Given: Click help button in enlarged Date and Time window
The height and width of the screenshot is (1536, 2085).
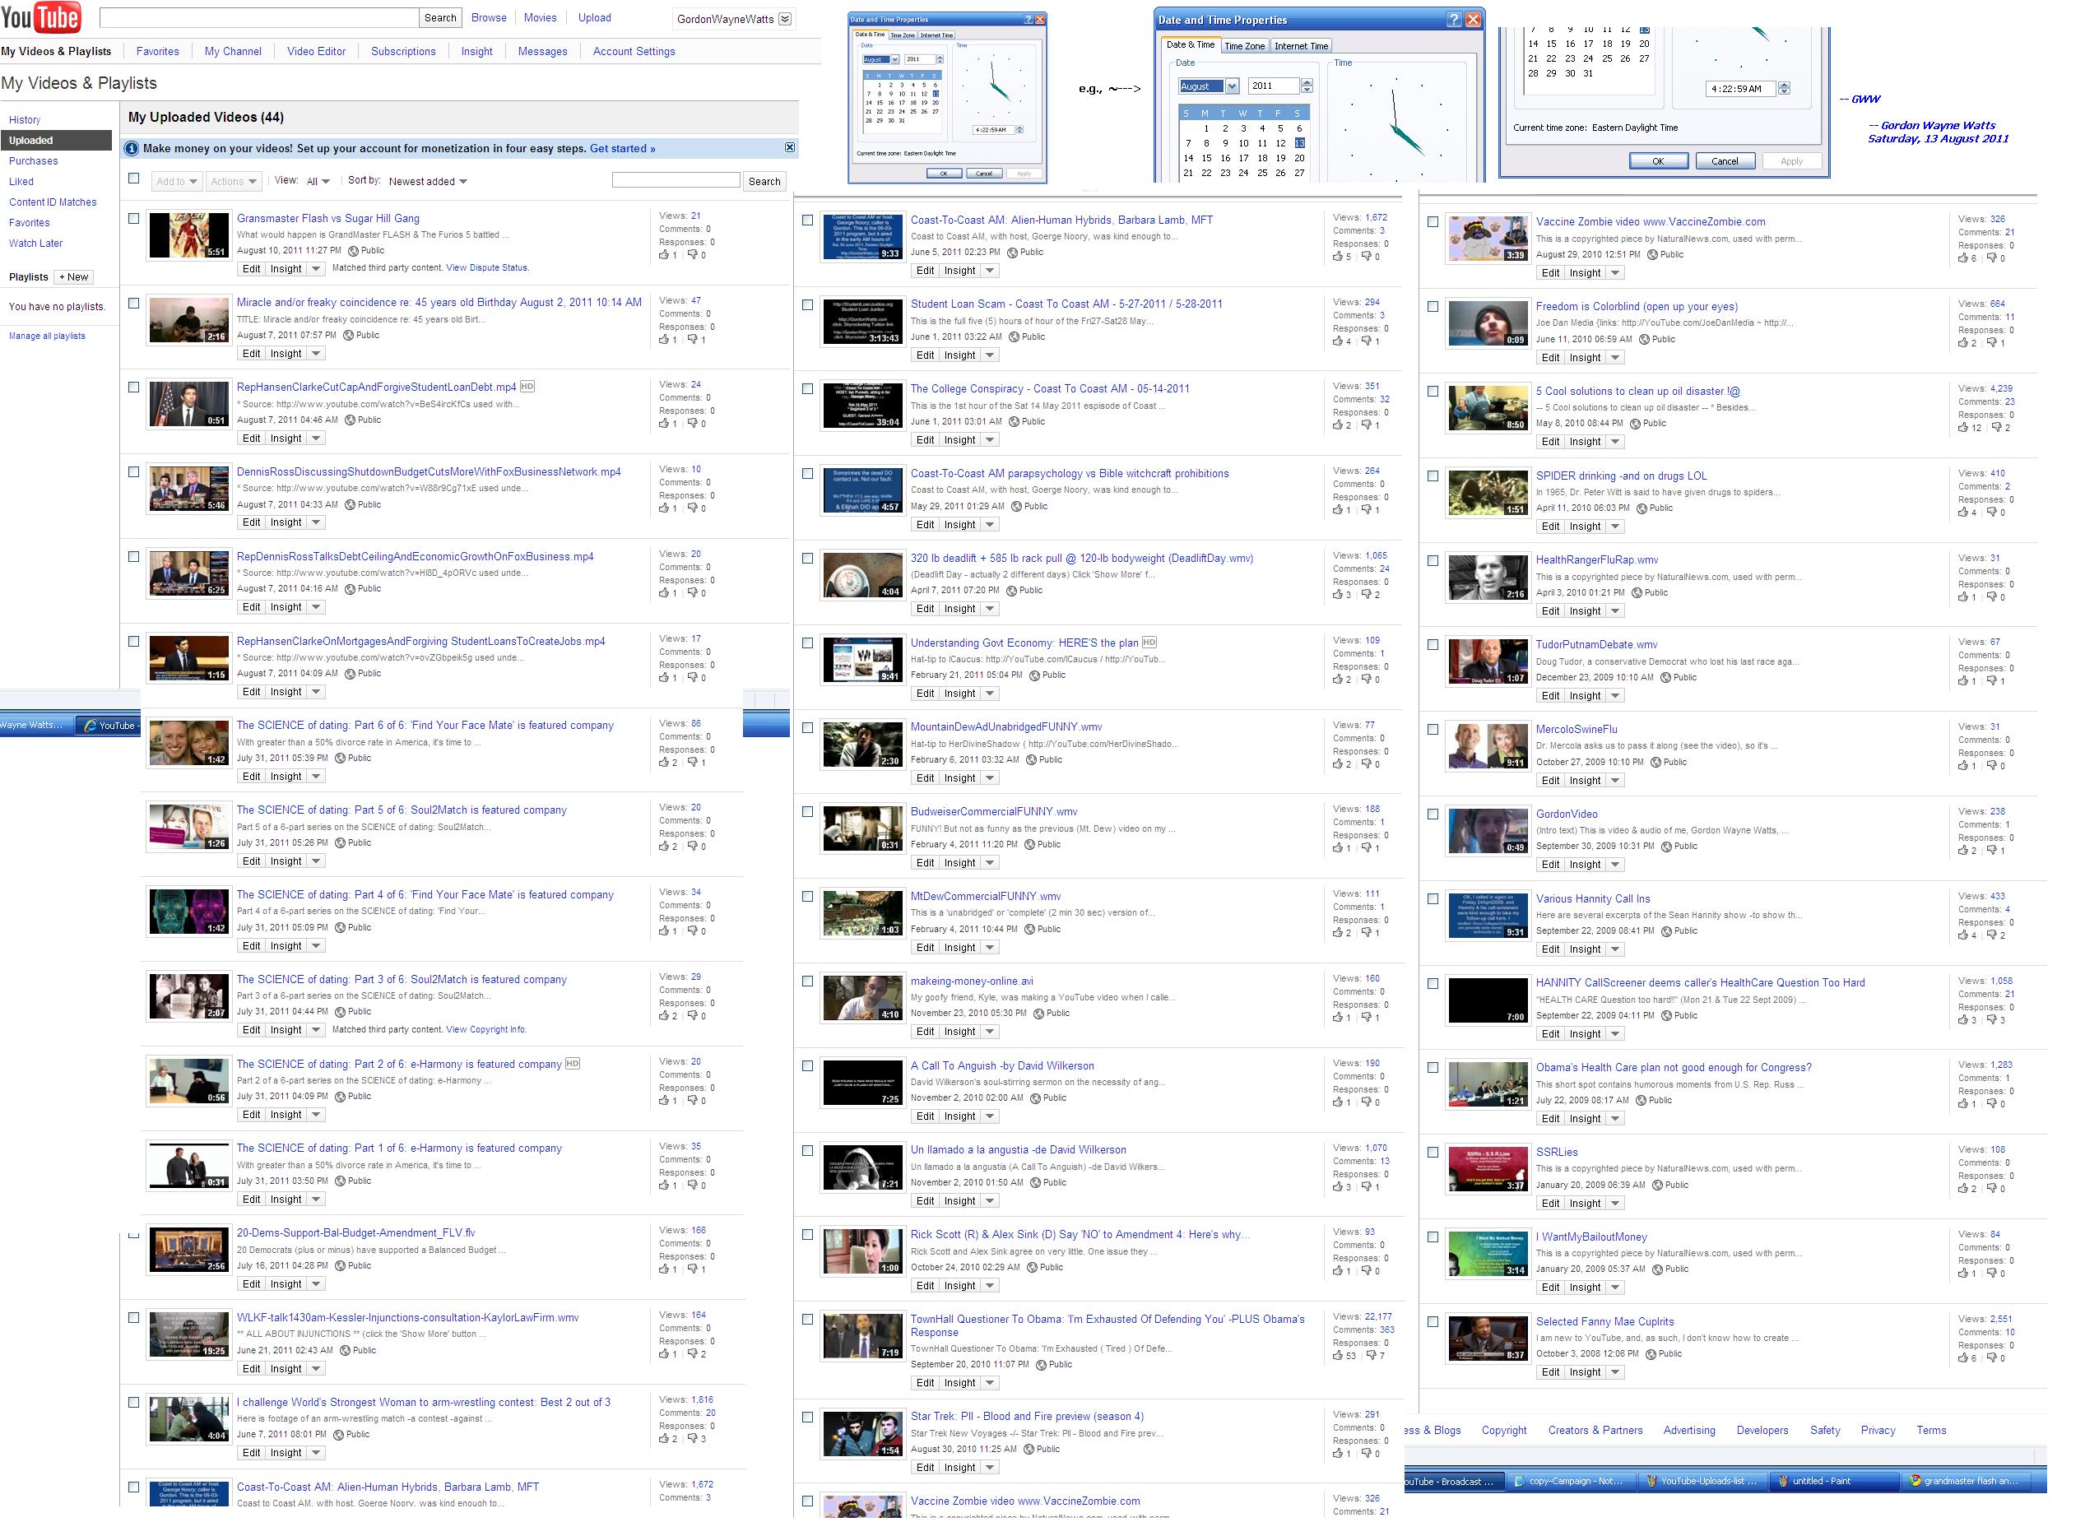Looking at the screenshot, I should (x=1455, y=20).
